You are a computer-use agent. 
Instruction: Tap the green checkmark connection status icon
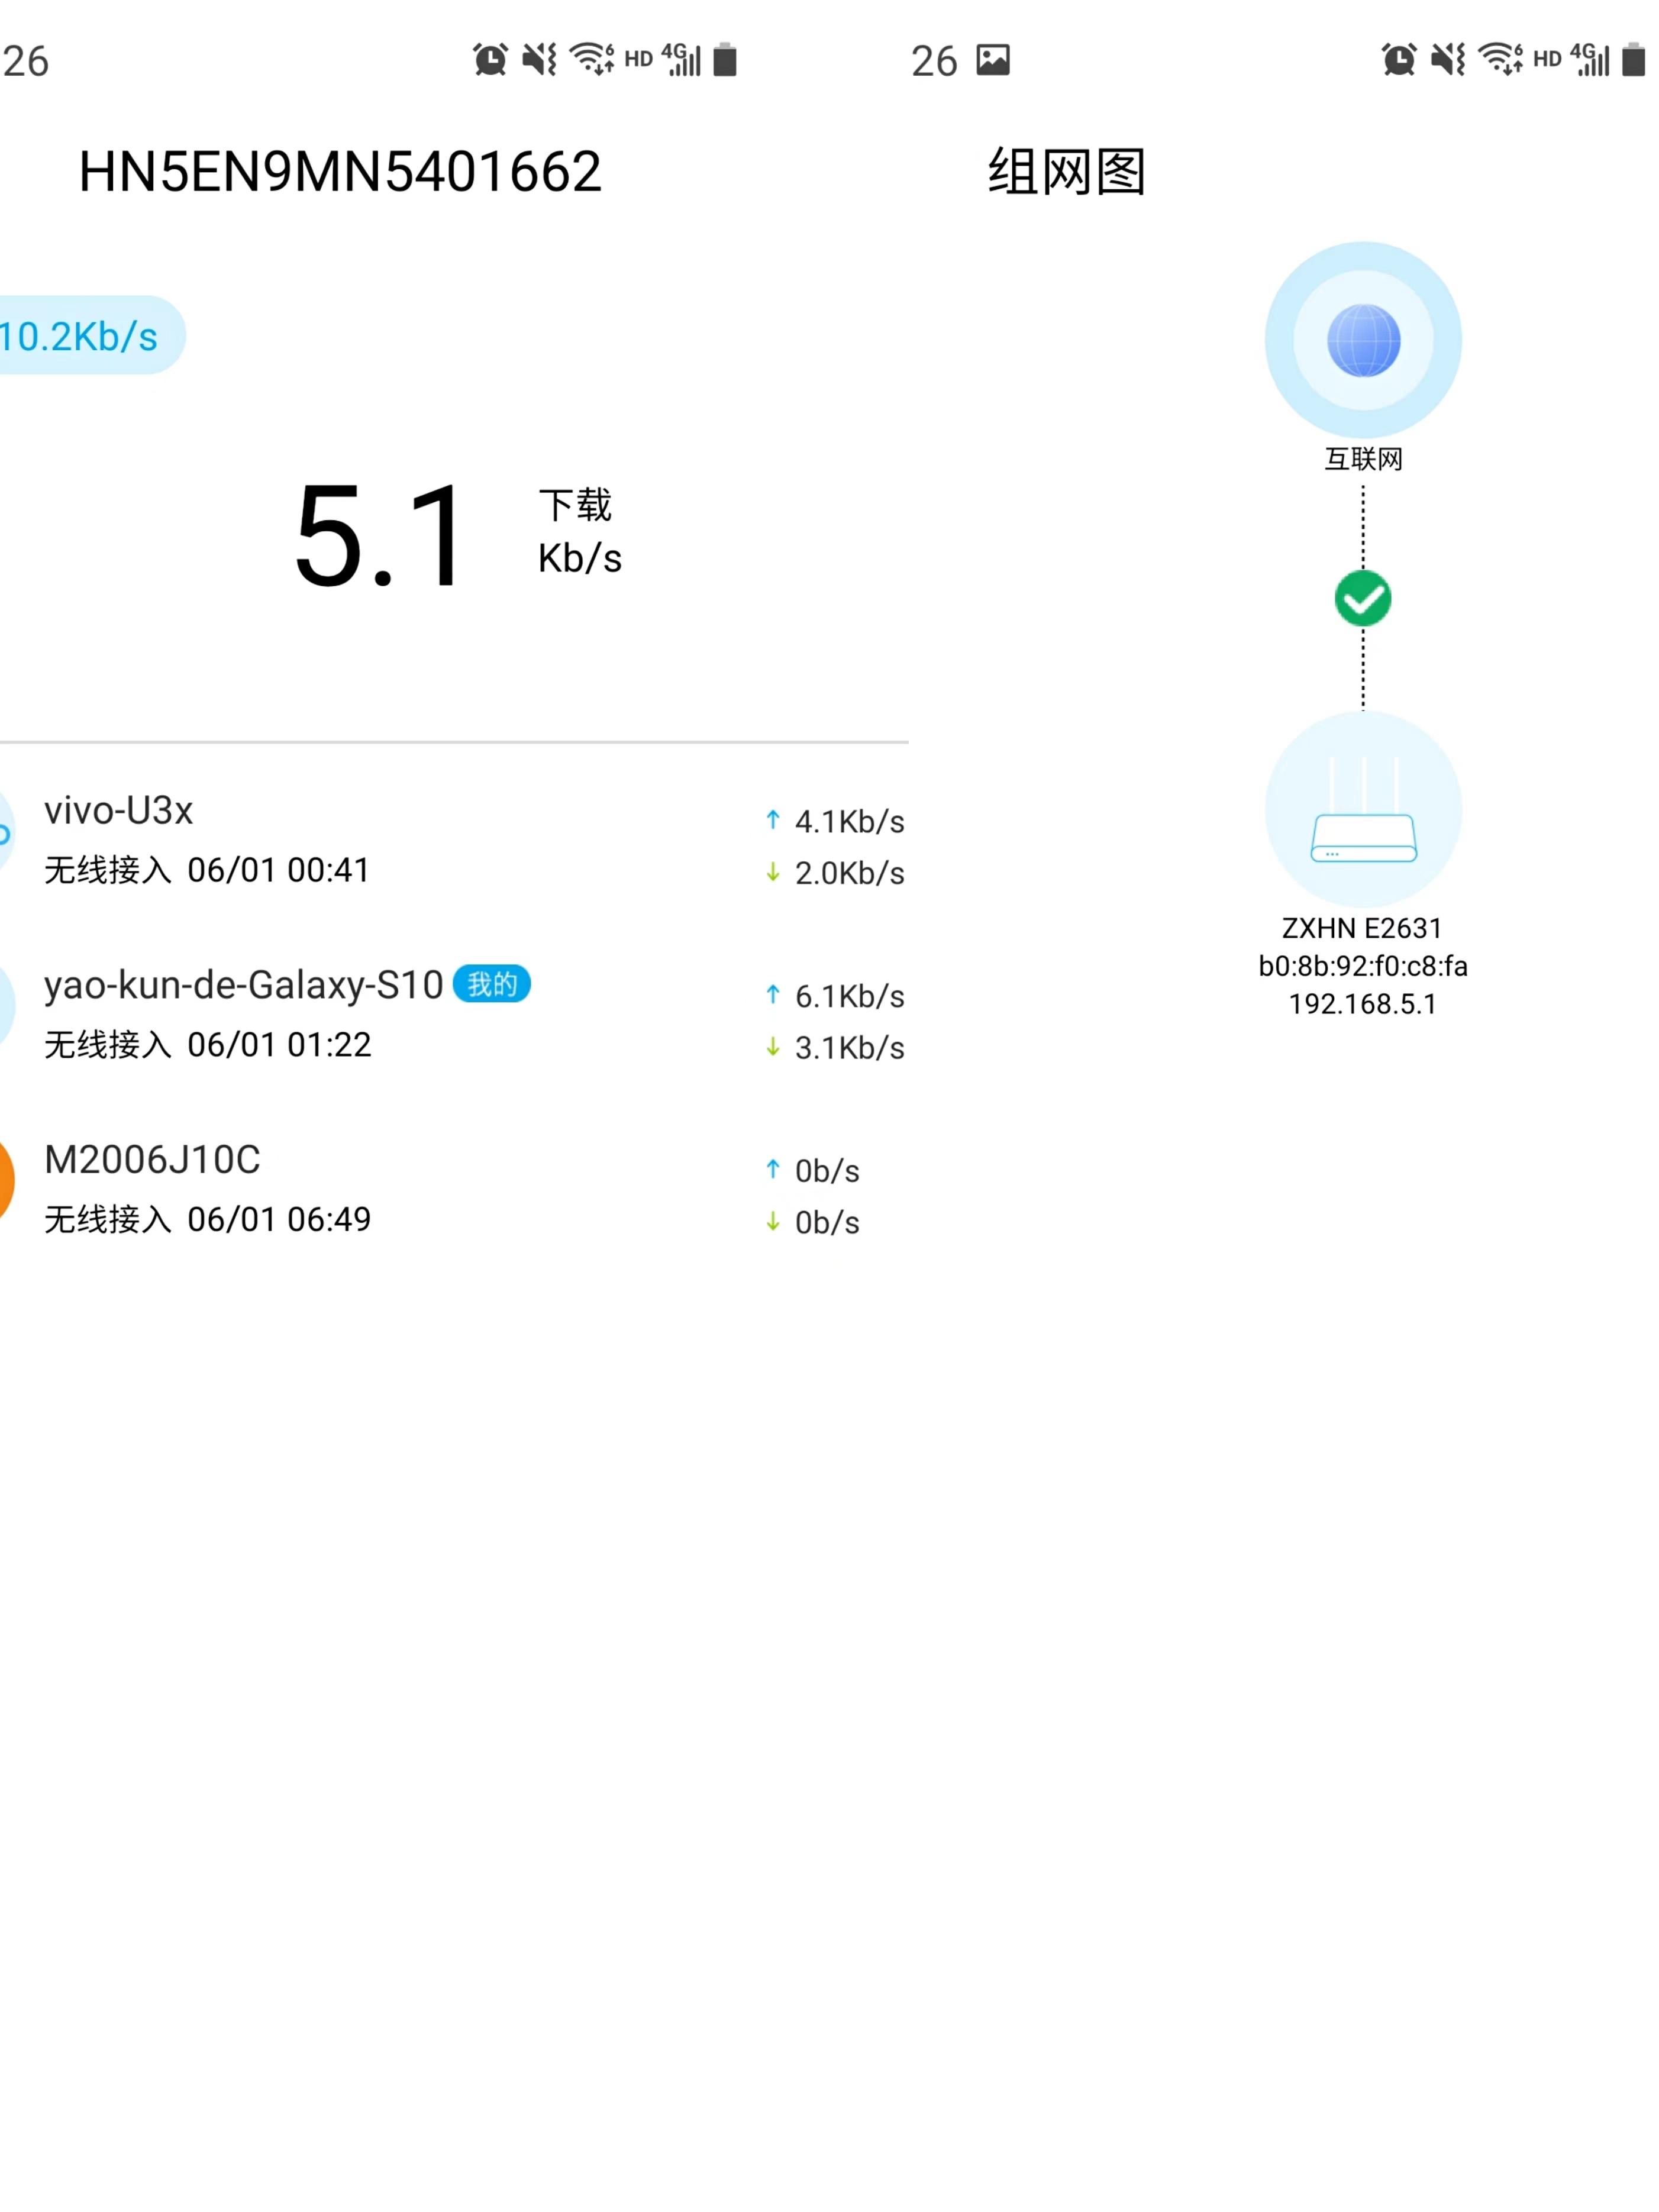pos(1362,598)
